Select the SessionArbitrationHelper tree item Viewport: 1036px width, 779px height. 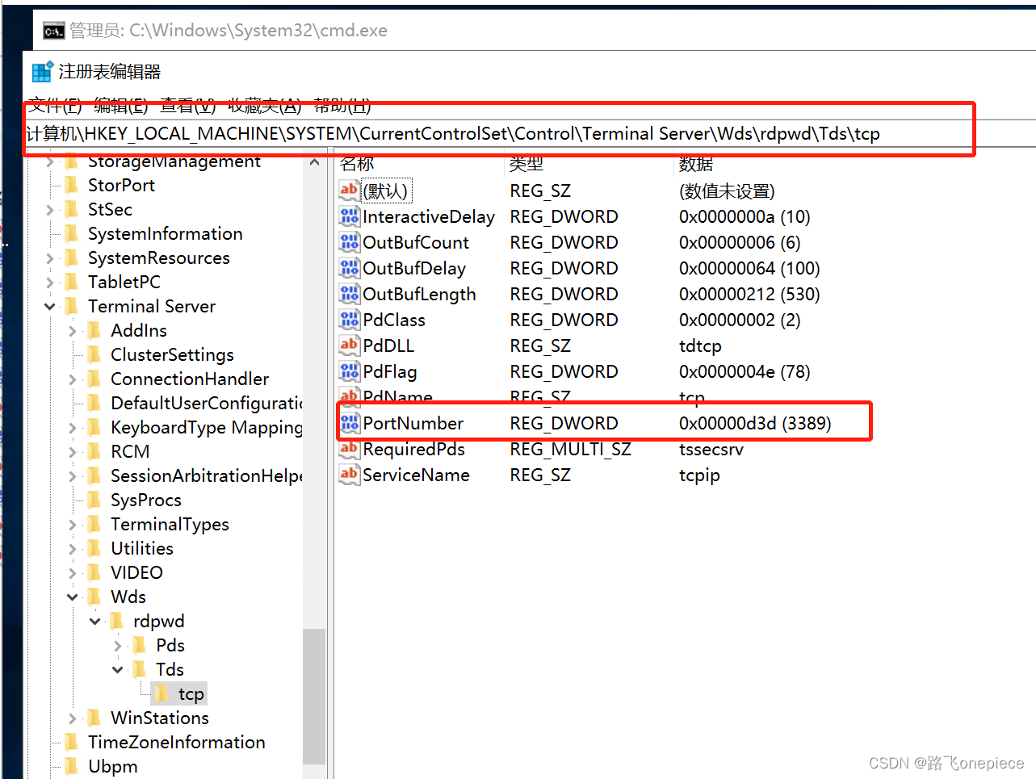(x=206, y=475)
